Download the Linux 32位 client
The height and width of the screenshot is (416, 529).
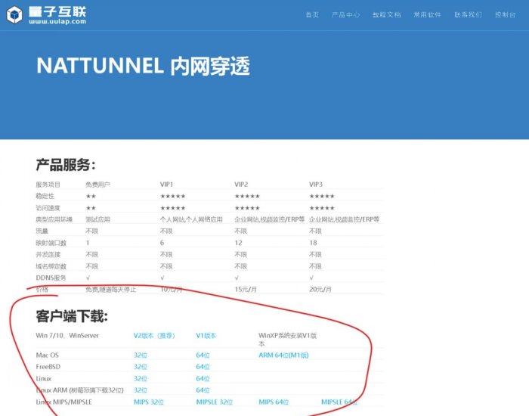[141, 378]
